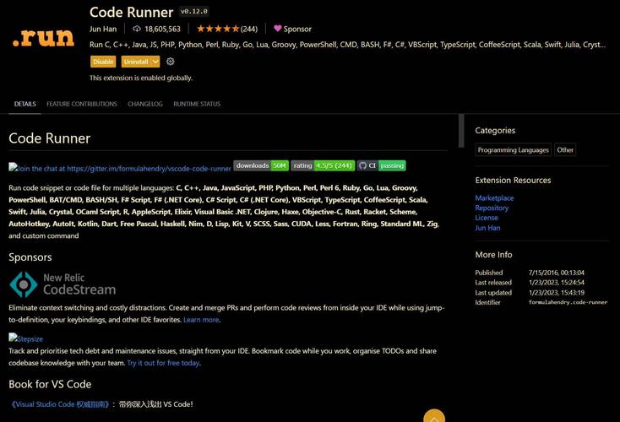Image resolution: width=620 pixels, height=422 pixels.
Task: Disable the Code Runner extension
Action: coord(103,62)
